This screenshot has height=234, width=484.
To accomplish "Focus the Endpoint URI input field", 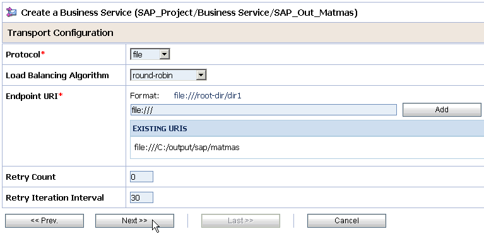I will (263, 110).
